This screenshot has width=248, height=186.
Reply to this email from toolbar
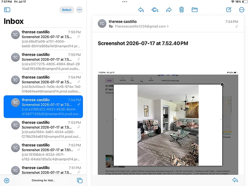[x=141, y=10]
